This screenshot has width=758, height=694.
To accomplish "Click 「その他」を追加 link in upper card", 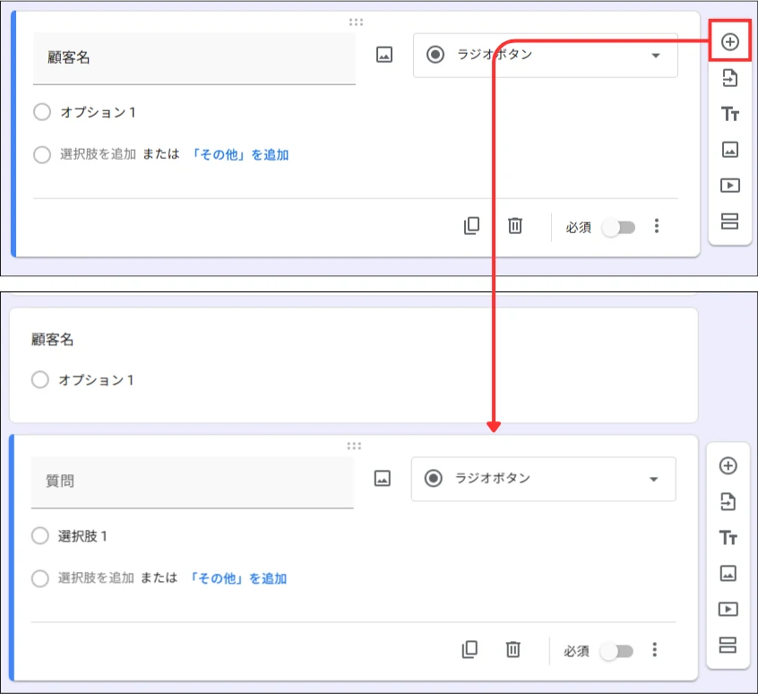I will point(239,155).
